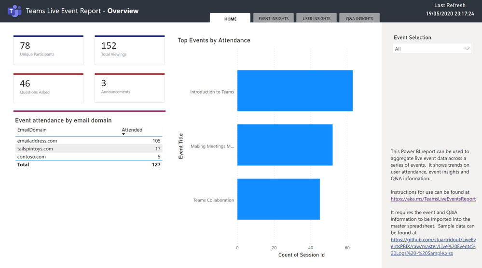Switch to the EVENT INSIGHTS tab
Image resolution: width=482 pixels, height=268 pixels.
click(x=273, y=18)
